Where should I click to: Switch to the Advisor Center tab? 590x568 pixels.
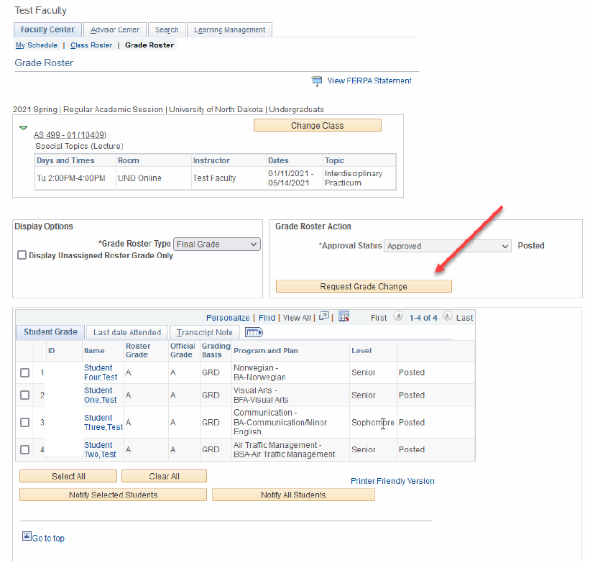[x=115, y=30]
